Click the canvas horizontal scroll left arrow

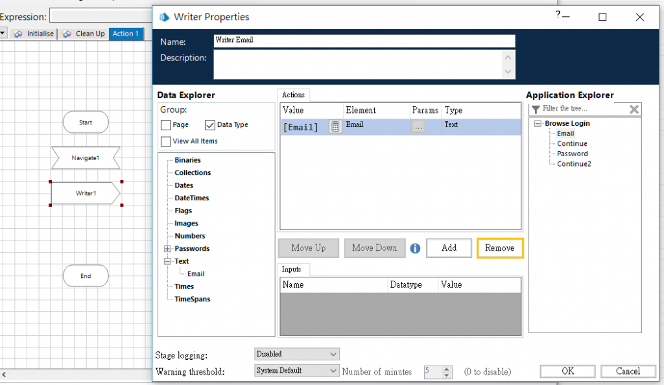tap(3, 375)
